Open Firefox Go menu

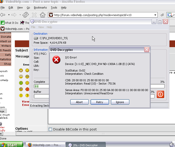click(28, 8)
